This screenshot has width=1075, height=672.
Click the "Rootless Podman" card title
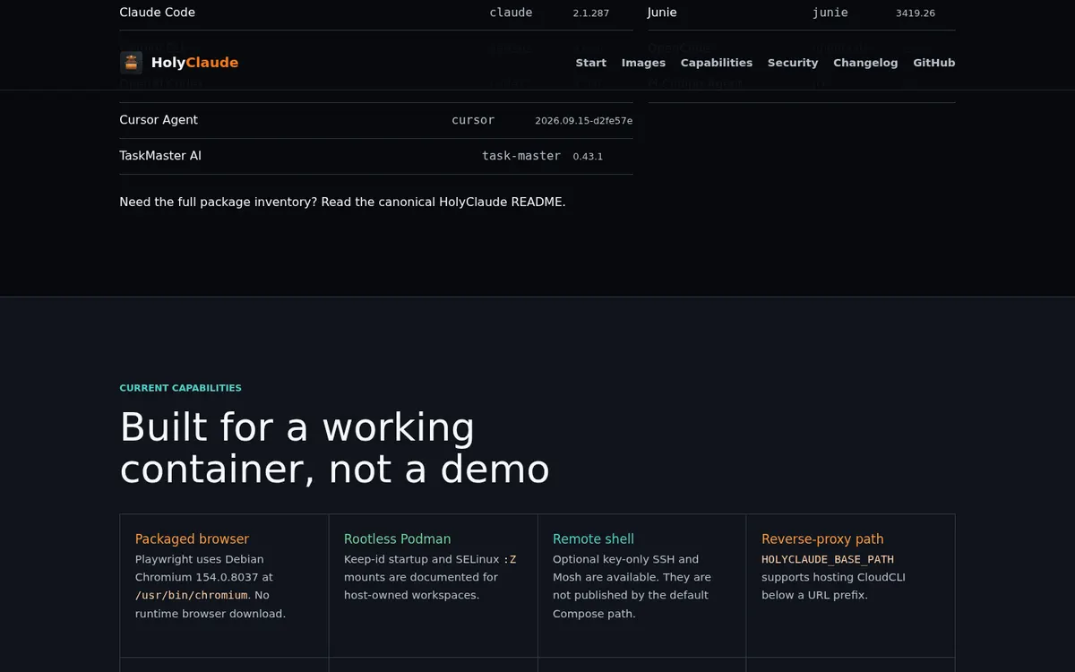(x=398, y=539)
